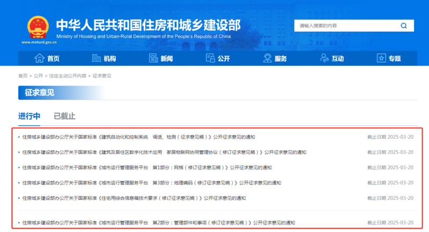The image size is (429, 232).
Task: Click the person icon beside 服务
Action: 267,58
